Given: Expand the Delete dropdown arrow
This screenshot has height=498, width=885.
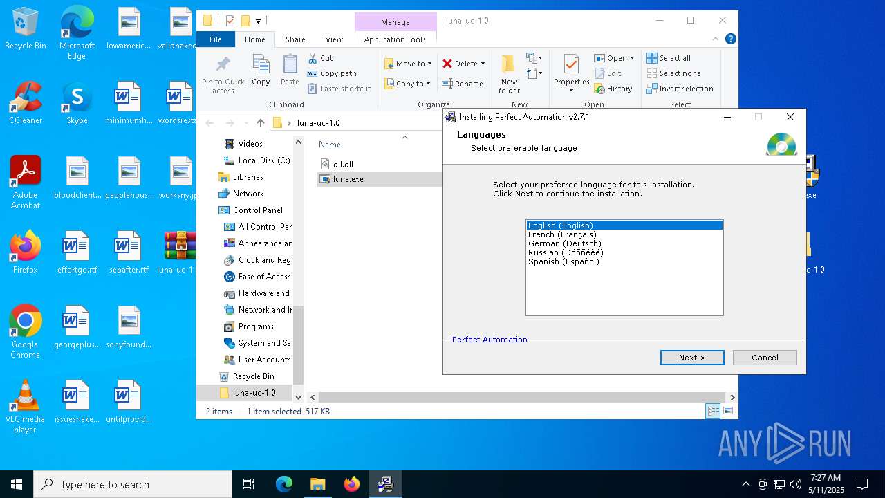Looking at the screenshot, I should 483,64.
